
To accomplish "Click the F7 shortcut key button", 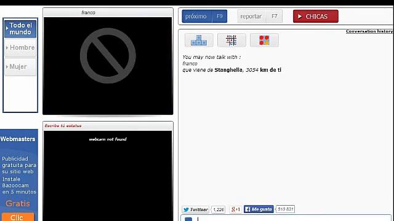I will (x=274, y=17).
